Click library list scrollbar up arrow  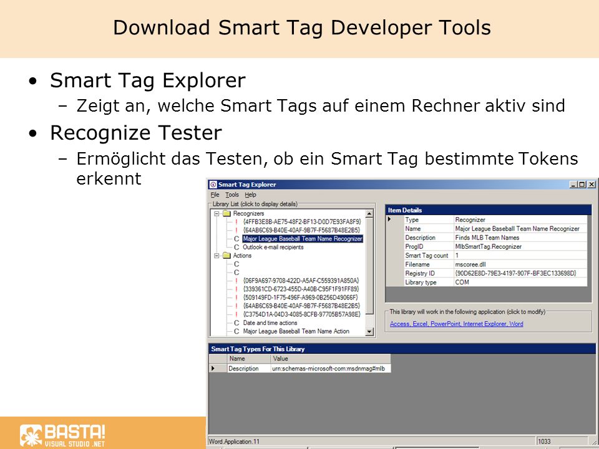pyautogui.click(x=369, y=214)
